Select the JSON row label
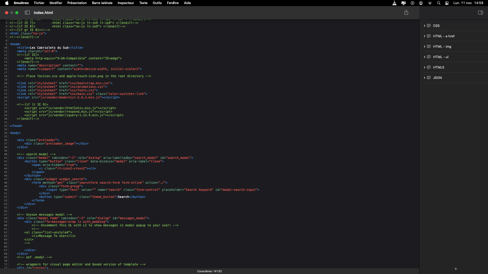Image resolution: width=488 pixels, height=274 pixels. coord(437,78)
